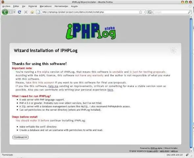This screenshot has width=194, height=158.
Task: Open the Ver menu
Action: (24, 6)
